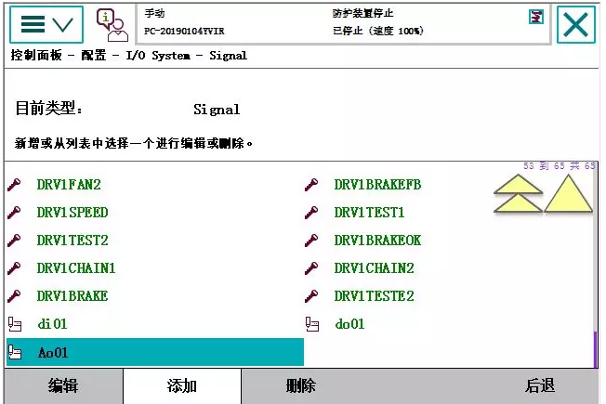606x404 pixels.
Task: Select the DRV1BRAKEFB signal name
Action: (x=377, y=185)
